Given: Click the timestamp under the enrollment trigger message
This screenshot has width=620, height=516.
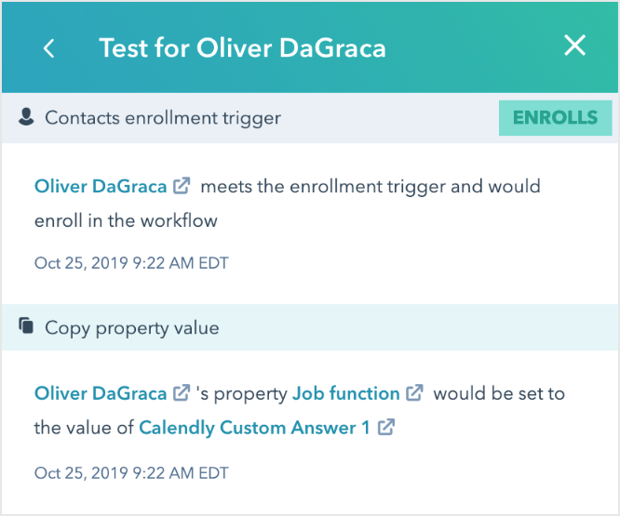Looking at the screenshot, I should coord(131,263).
